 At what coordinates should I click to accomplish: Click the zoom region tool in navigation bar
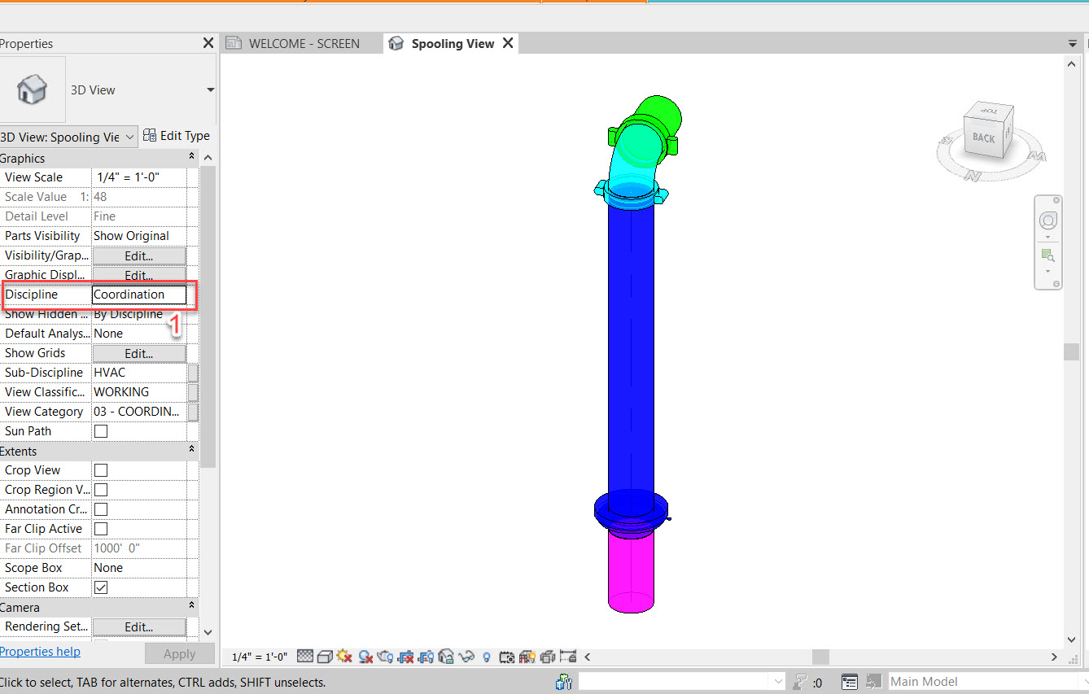click(x=1048, y=255)
